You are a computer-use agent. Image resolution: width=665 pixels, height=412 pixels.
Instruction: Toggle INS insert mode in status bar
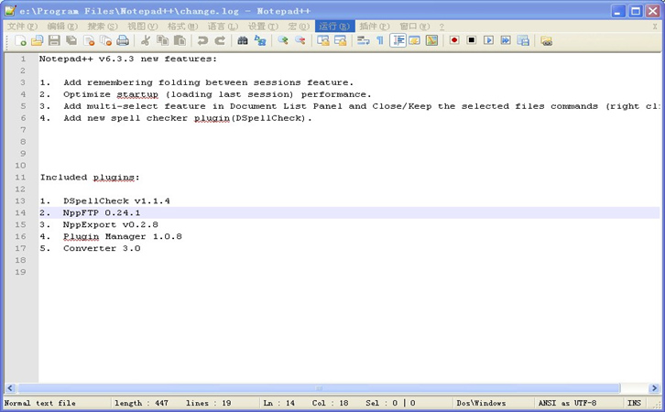coord(634,403)
